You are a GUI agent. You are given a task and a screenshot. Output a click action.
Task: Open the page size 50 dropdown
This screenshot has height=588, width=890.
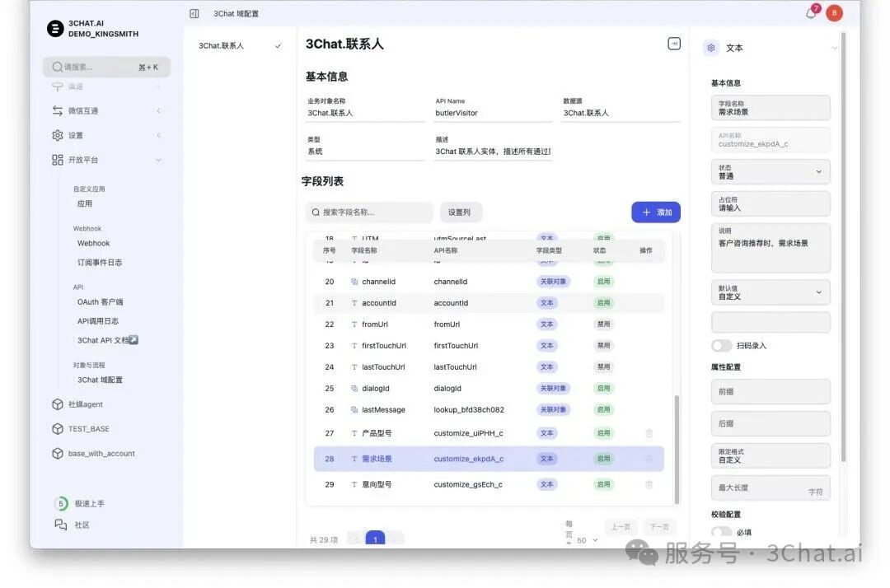(x=588, y=540)
